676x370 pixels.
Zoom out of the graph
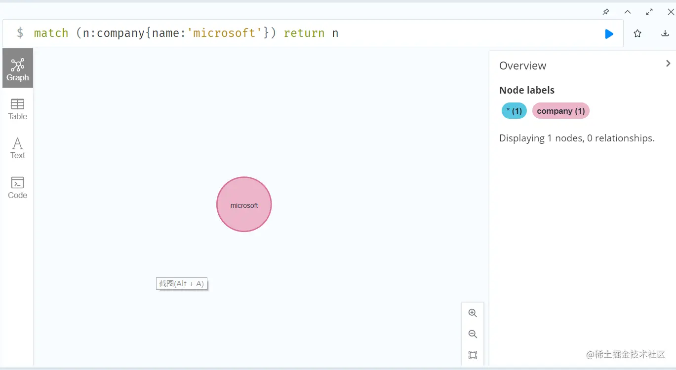click(x=473, y=334)
